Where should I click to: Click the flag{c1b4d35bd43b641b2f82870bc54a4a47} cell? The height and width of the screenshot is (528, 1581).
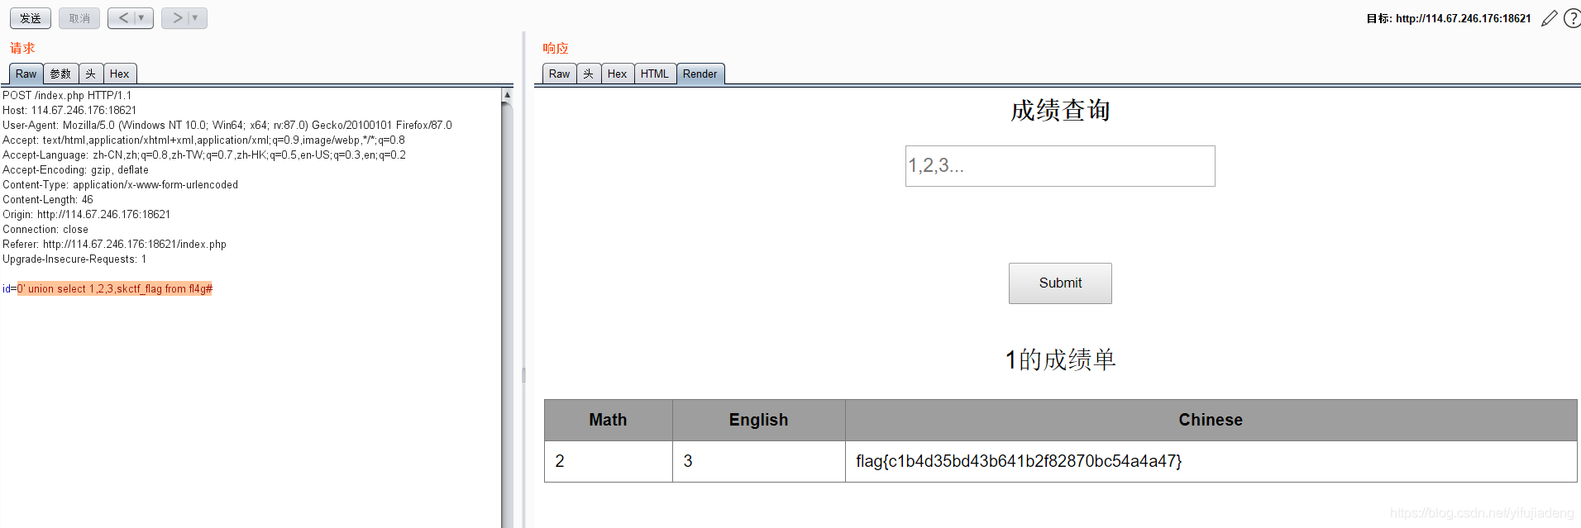[x=1211, y=461]
